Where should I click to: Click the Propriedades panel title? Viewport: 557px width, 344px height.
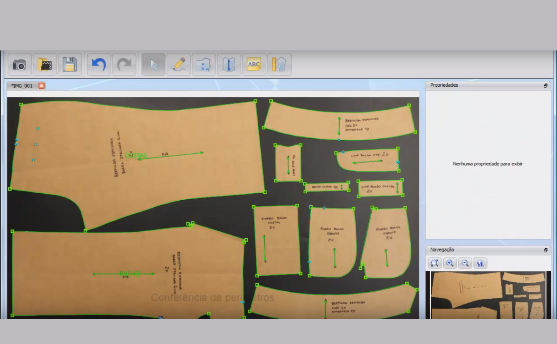tap(444, 85)
